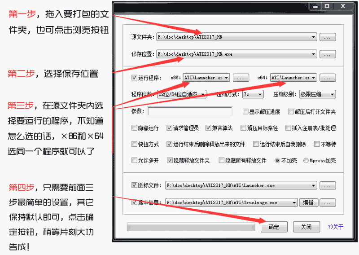The image size is (359, 255).
Task: Browse for the 图标文件 icon file
Action: (x=328, y=185)
